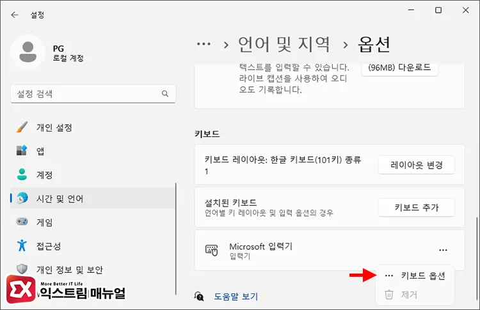This screenshot has height=310, width=480.
Task: Click the PG account name
Action: (x=58, y=49)
